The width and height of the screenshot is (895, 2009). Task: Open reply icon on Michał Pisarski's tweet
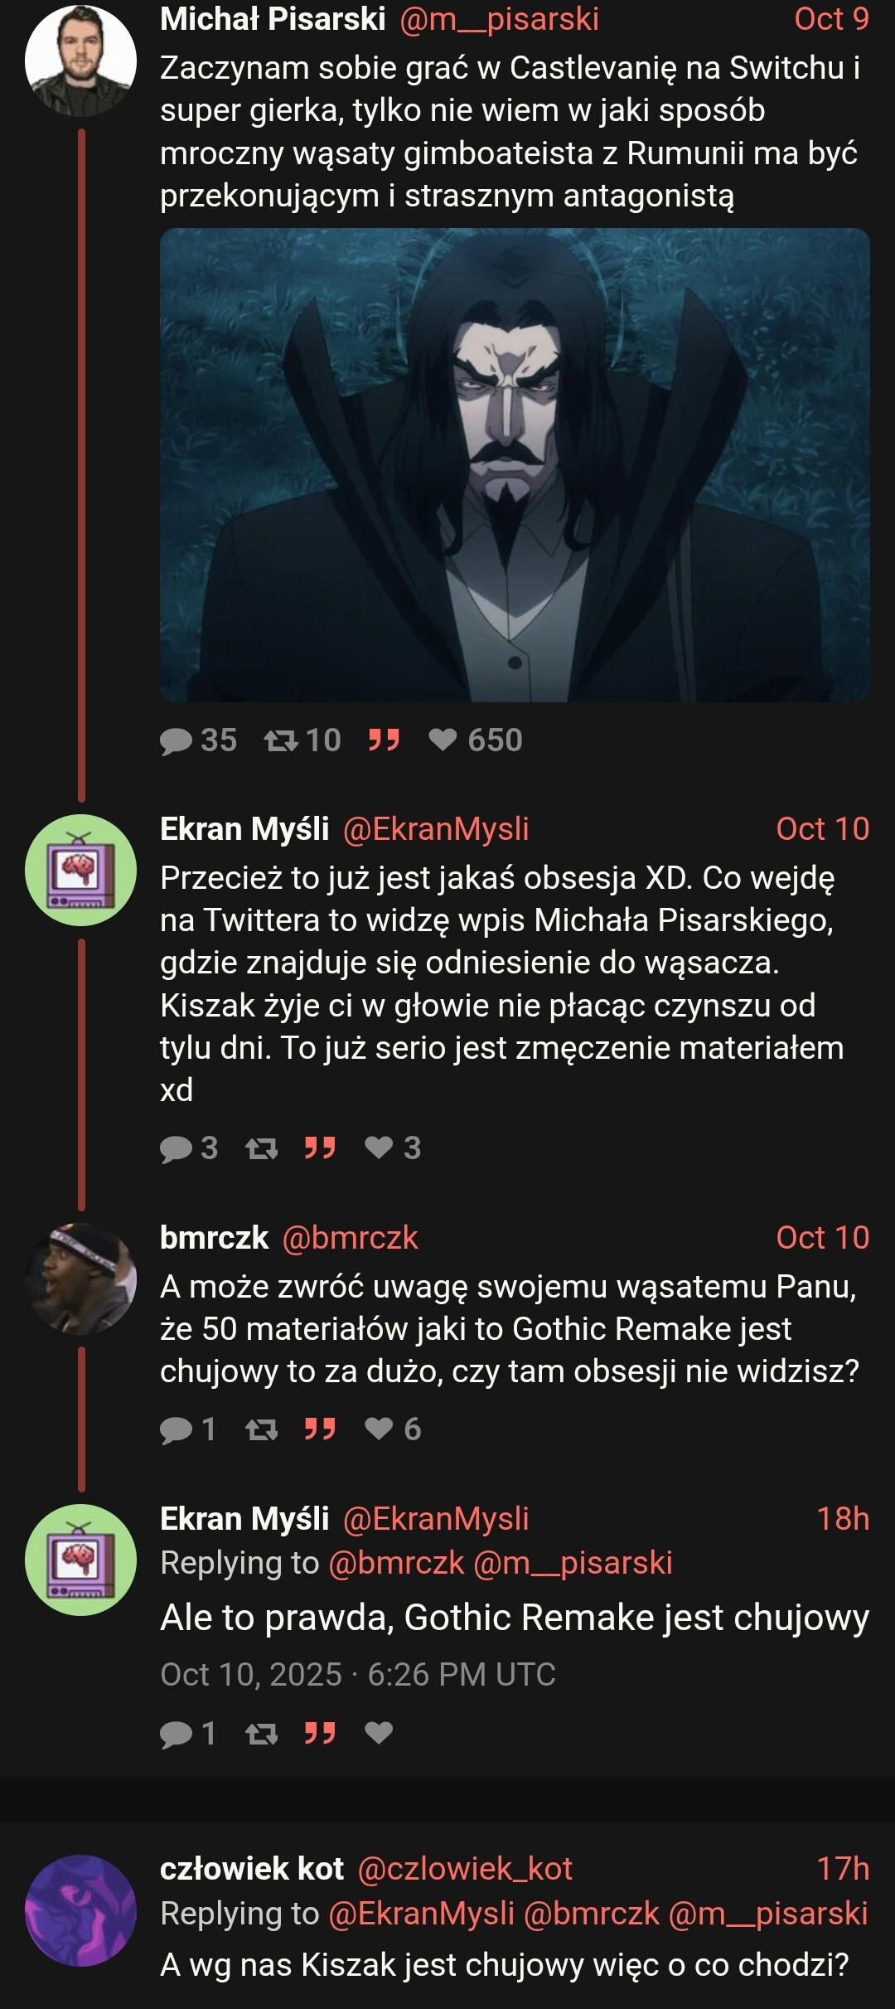[176, 740]
